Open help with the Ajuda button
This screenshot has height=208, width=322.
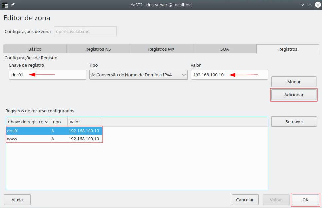(x=17, y=200)
